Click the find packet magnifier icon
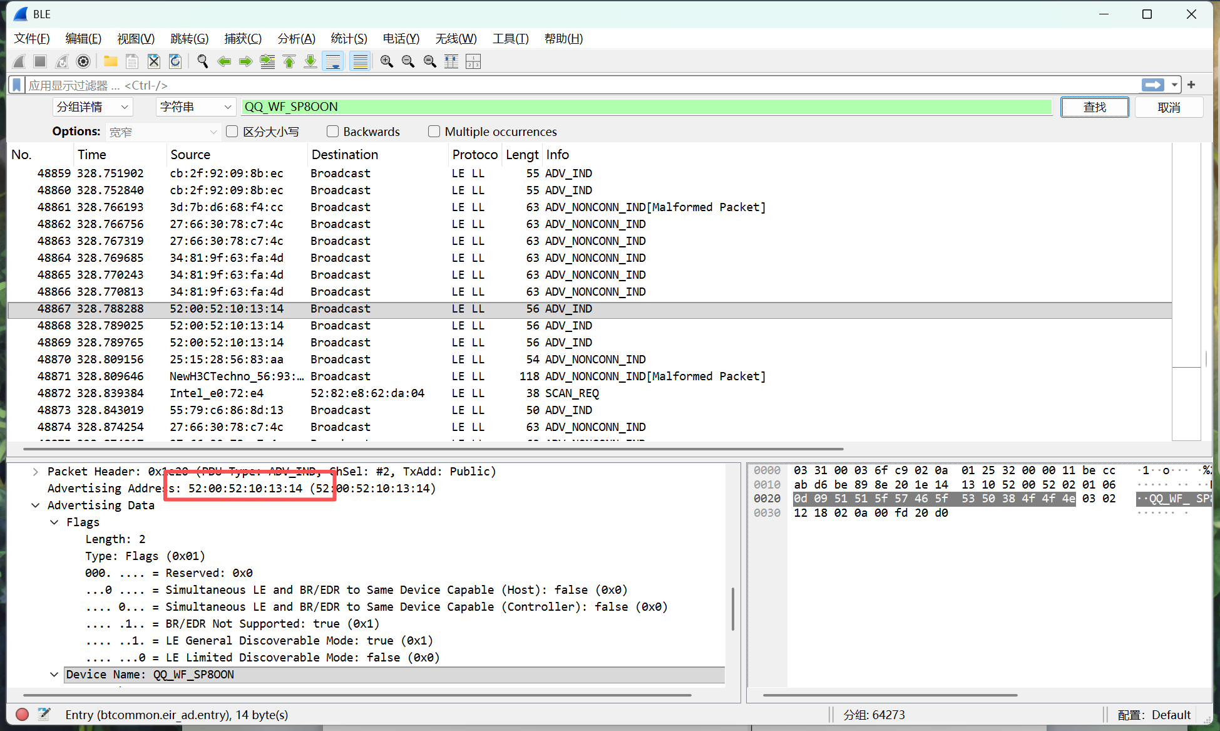The width and height of the screenshot is (1220, 731). (203, 61)
